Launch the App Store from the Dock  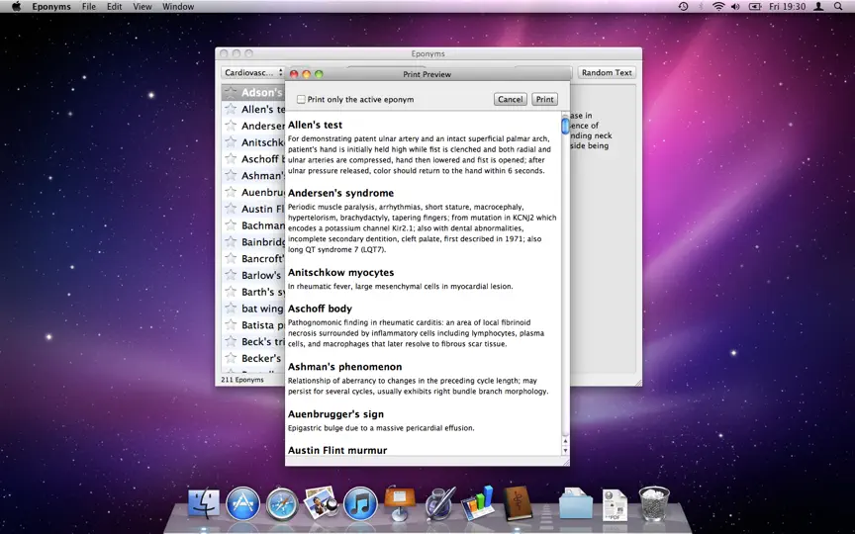coord(242,503)
